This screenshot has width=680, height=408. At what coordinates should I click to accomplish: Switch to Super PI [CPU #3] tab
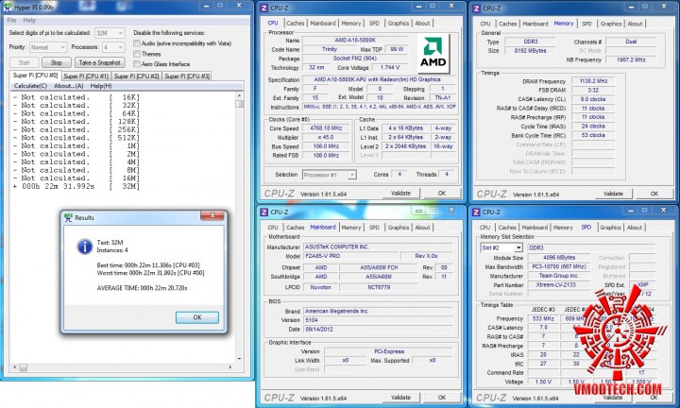[x=187, y=76]
